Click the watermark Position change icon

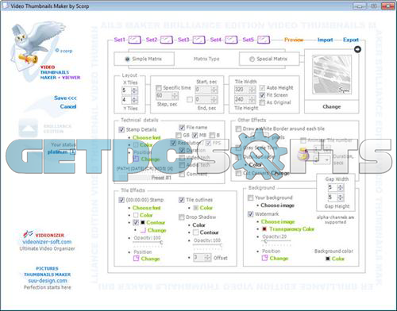click(264, 258)
